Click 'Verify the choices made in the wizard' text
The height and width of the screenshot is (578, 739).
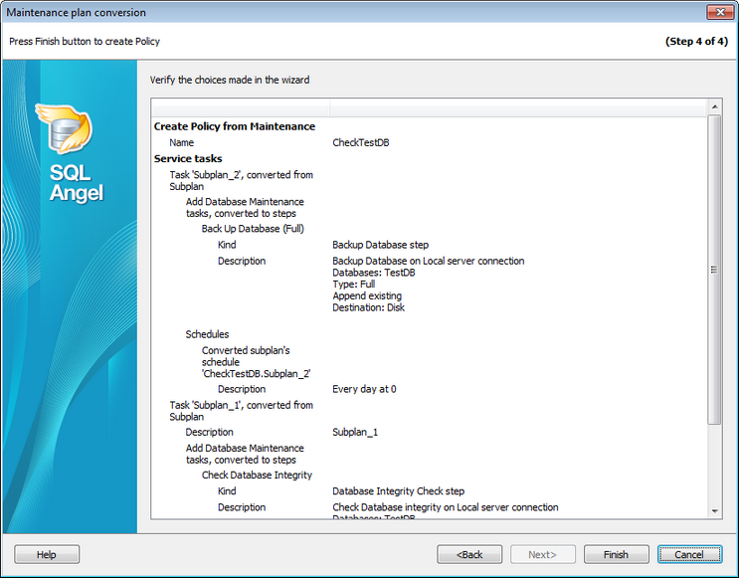[x=230, y=81]
